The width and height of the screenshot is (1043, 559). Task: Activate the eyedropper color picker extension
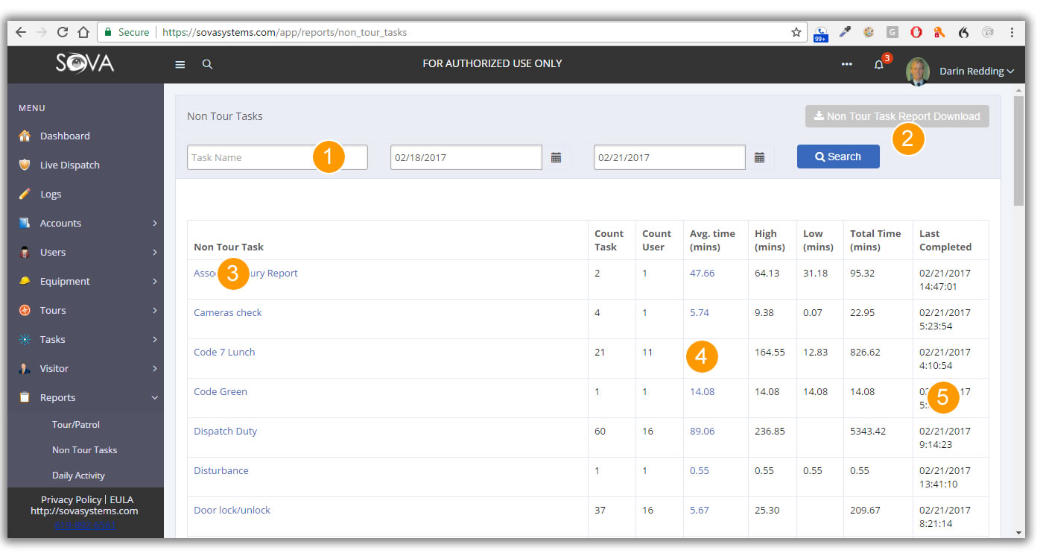(845, 32)
